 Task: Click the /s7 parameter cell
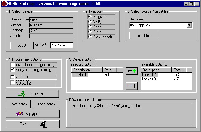coord(176,79)
